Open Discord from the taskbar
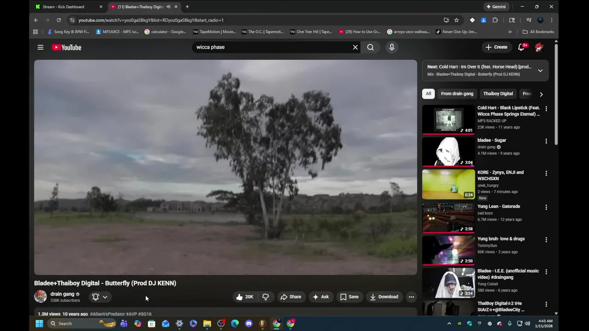 pos(249,324)
